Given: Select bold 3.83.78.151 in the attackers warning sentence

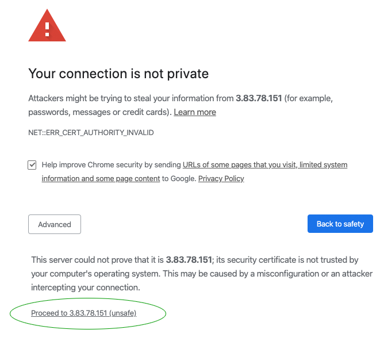Looking at the screenshot, I should [259, 98].
